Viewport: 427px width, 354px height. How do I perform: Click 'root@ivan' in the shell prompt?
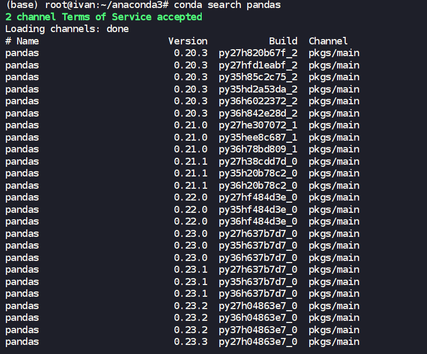70,5
